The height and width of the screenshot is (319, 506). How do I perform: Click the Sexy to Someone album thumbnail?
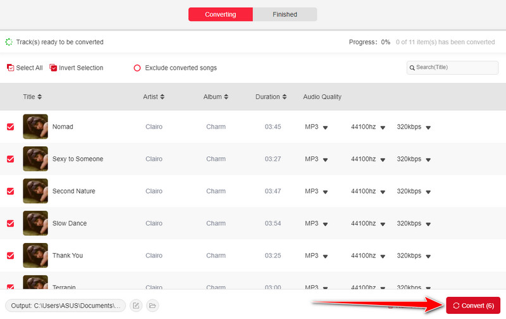point(35,159)
